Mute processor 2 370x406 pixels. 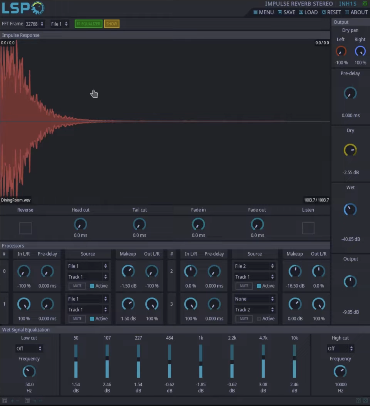244,286
